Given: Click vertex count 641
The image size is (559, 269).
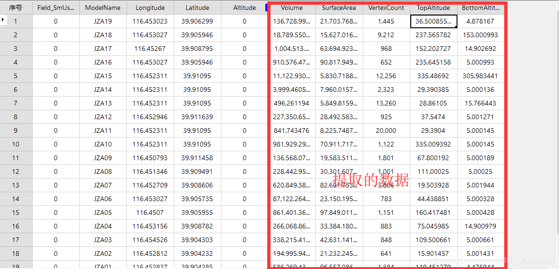Looking at the screenshot, I should (386, 254).
